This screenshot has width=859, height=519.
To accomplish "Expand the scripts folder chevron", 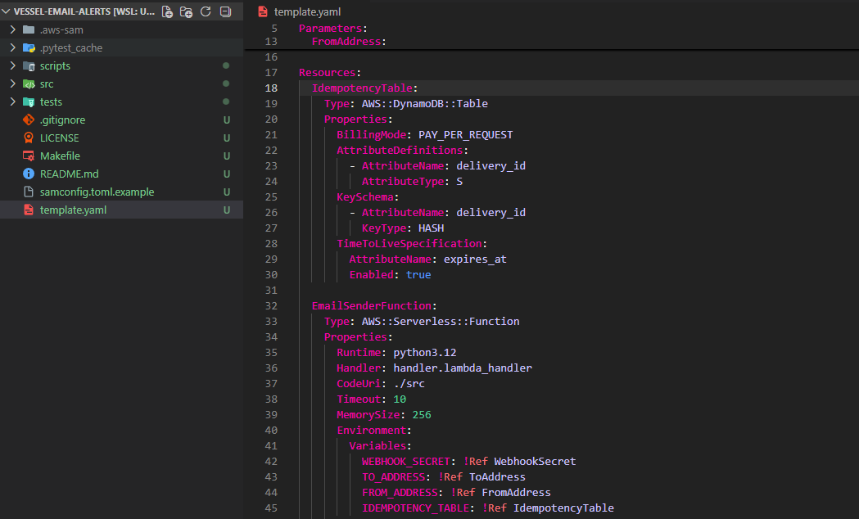I will (12, 65).
